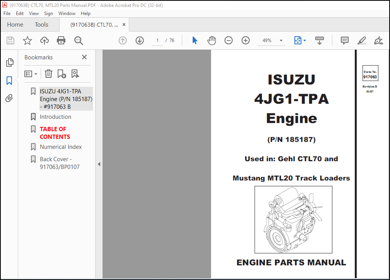This screenshot has width=390, height=280.
Task: Select the (917063B) CTL70 document tab
Action: coord(94,25)
